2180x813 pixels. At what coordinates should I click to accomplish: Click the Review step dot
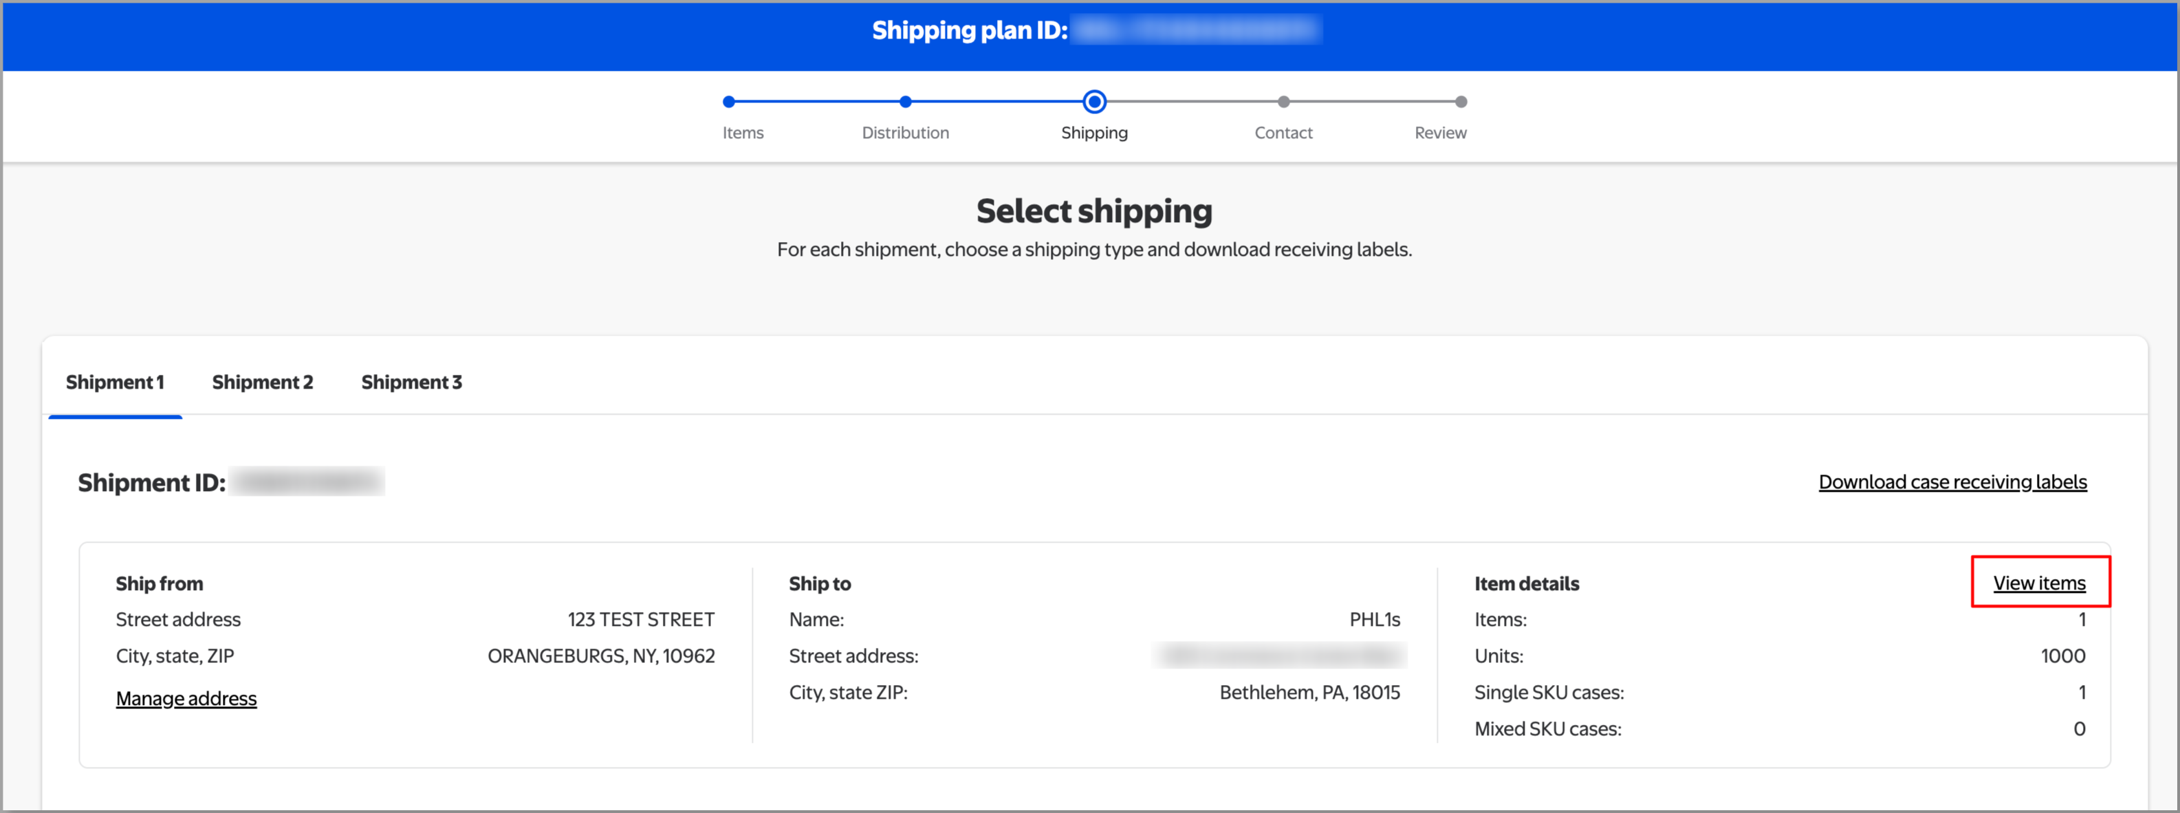pyautogui.click(x=1461, y=102)
